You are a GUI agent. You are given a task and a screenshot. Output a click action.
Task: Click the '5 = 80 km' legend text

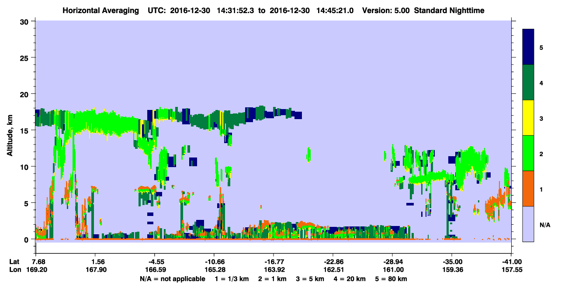click(x=391, y=279)
